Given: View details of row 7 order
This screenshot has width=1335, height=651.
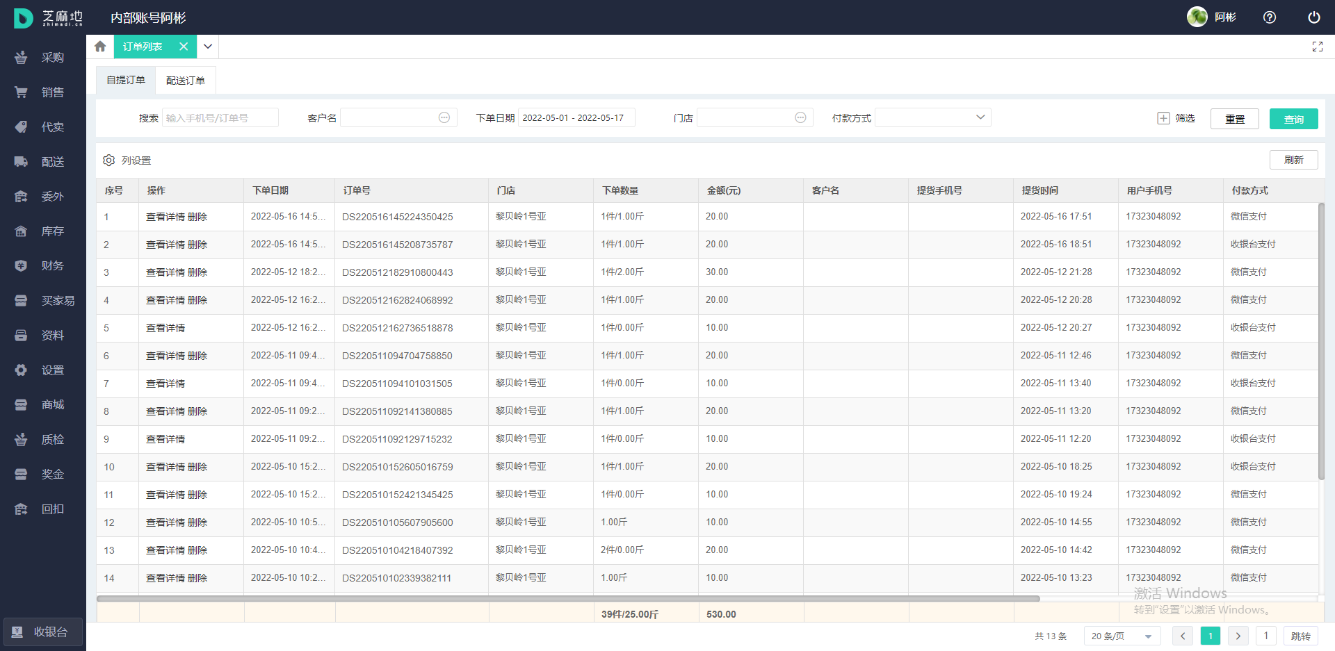Looking at the screenshot, I should click(165, 384).
